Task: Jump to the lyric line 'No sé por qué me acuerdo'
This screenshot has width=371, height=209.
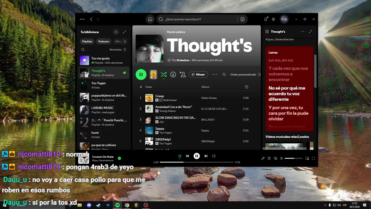Action: [x=287, y=94]
